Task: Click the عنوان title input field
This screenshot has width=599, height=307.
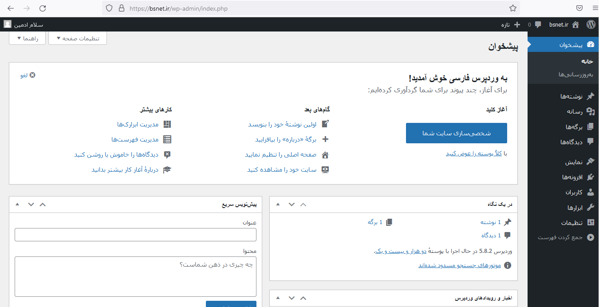Action: click(x=135, y=235)
